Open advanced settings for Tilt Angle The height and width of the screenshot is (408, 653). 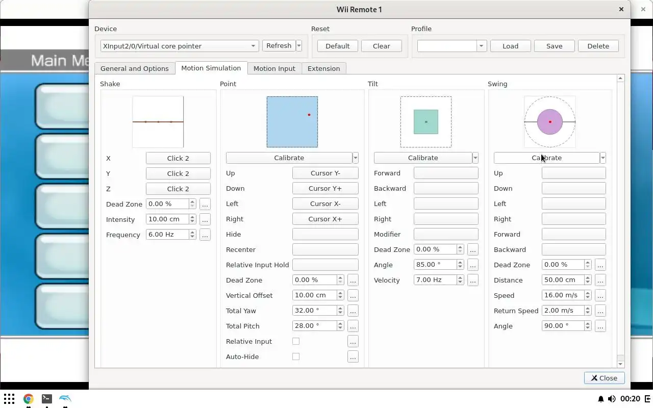[x=473, y=265]
